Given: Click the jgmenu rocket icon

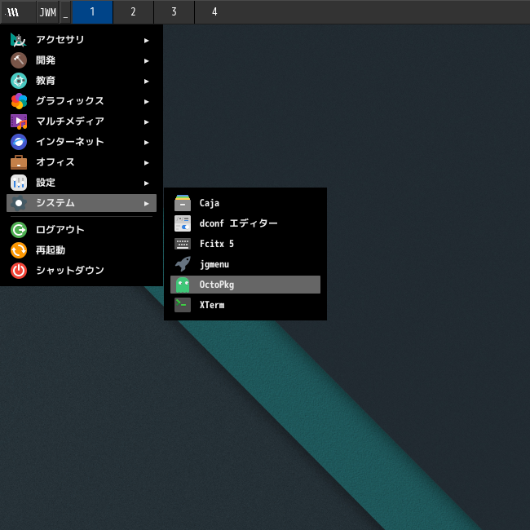Looking at the screenshot, I should tap(183, 264).
